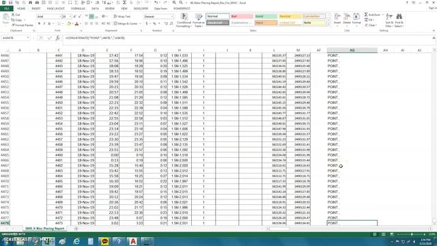Click the Save icon in Quick Access Toolbar

point(11,3)
